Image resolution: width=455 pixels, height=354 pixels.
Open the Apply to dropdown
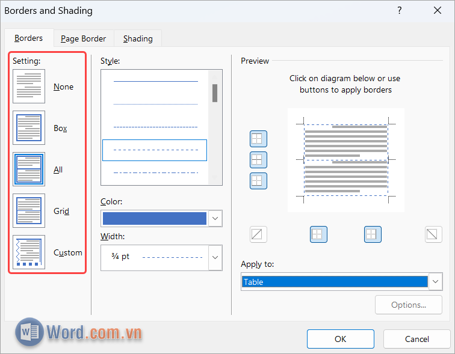436,281
